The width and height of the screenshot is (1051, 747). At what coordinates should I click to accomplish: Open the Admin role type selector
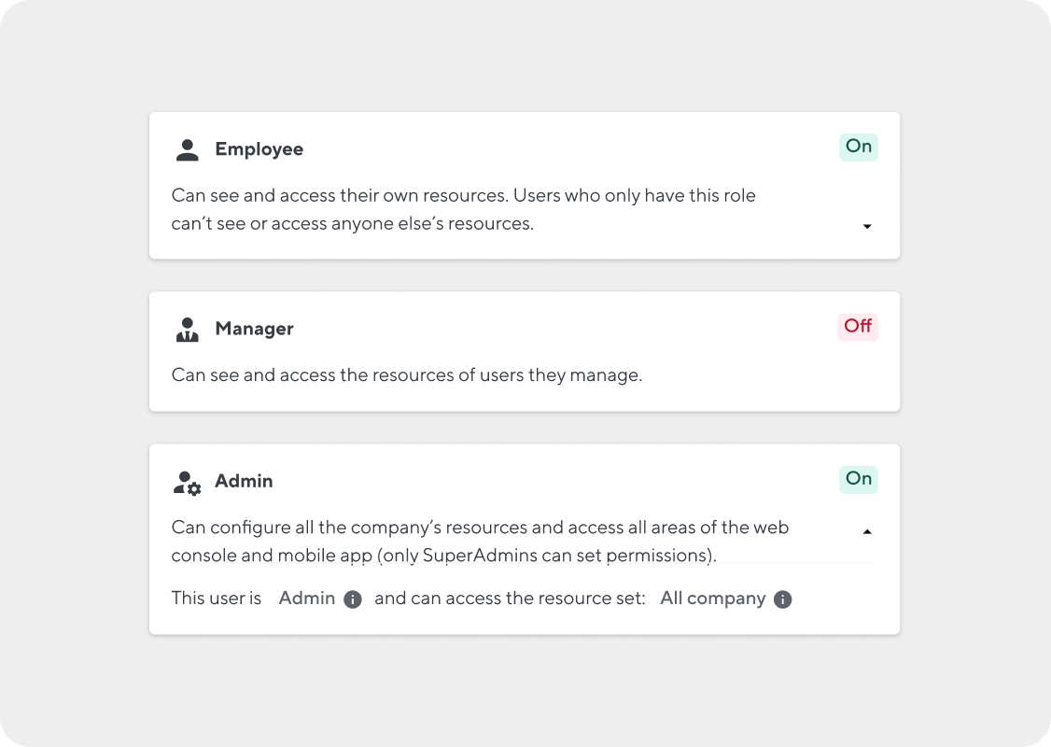pos(307,599)
